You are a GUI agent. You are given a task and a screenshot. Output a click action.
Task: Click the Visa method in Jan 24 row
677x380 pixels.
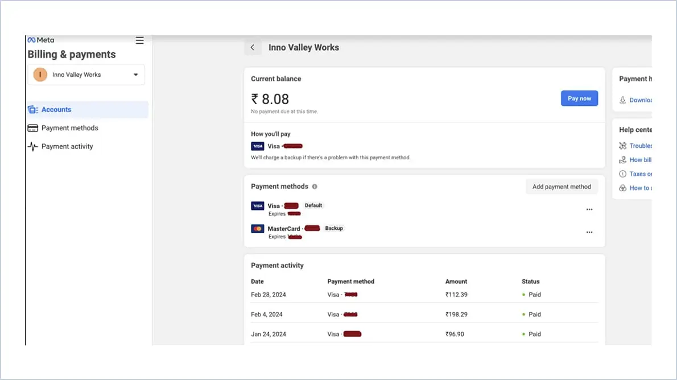coord(344,334)
